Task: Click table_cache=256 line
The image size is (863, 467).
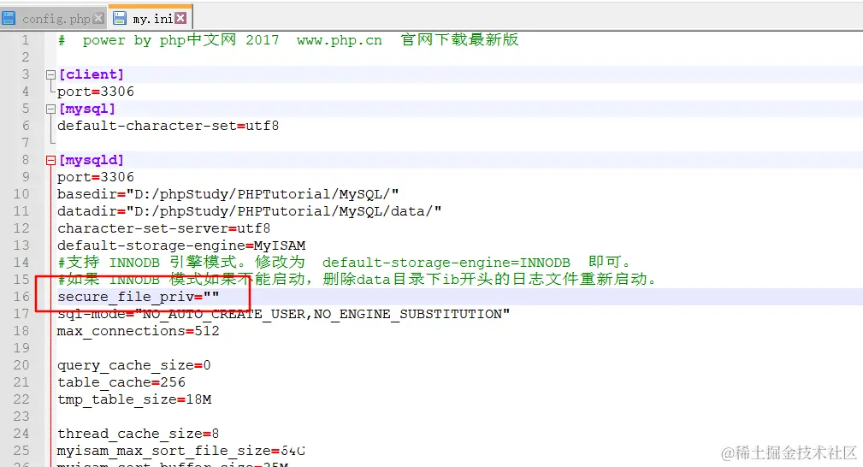Action: pos(121,382)
